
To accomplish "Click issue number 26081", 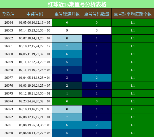I will coord(9,46).
